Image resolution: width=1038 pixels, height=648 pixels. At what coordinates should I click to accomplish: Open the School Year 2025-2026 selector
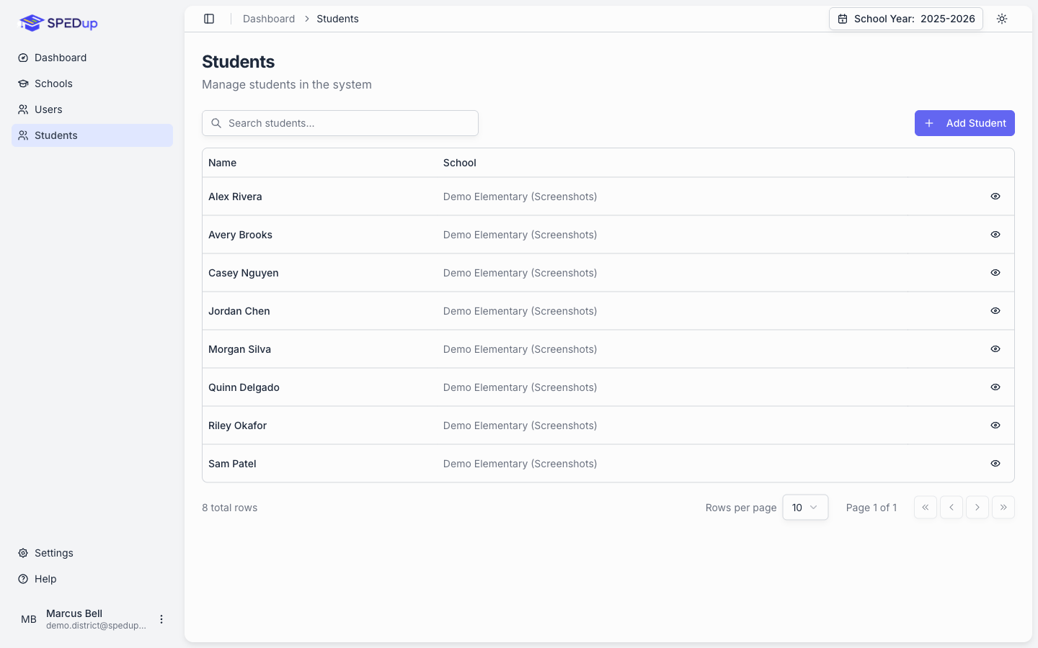pos(906,19)
